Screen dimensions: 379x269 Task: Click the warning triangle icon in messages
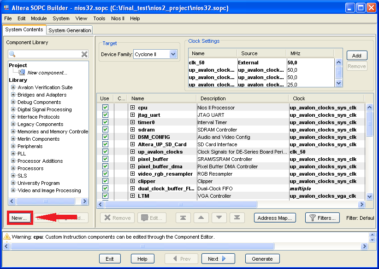[7, 237]
